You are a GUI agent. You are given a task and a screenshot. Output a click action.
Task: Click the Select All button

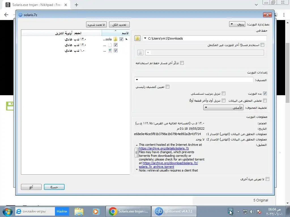(119, 25)
